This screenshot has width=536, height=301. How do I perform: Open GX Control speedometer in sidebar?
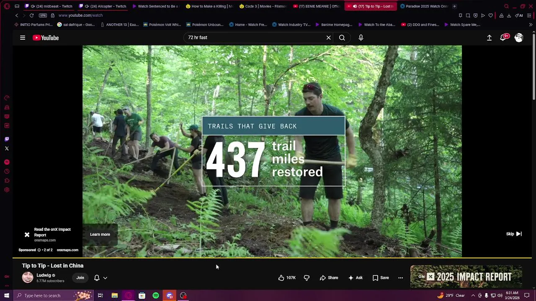tap(7, 98)
